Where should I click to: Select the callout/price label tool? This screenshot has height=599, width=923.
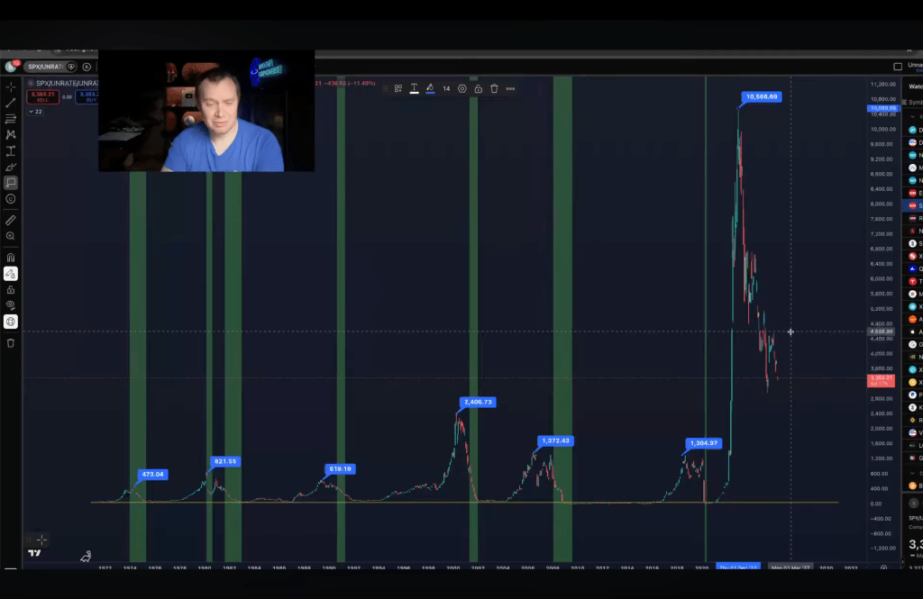tap(11, 183)
